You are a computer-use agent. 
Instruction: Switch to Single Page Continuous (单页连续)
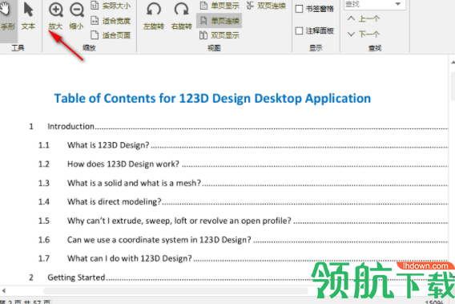[219, 21]
